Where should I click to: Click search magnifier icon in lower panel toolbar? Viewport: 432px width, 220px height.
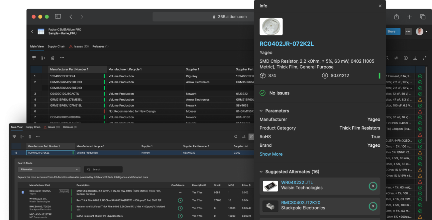click(x=236, y=137)
